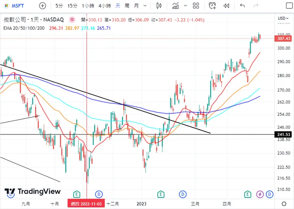294x209 pixels.
Task: Switch to the 4小時 interval
Action: coord(104,6)
